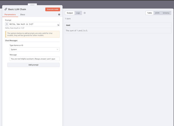Image resolution: width=174 pixels, height=126 pixels.
Task: Switch output view to Schema
Action: pos(166,13)
